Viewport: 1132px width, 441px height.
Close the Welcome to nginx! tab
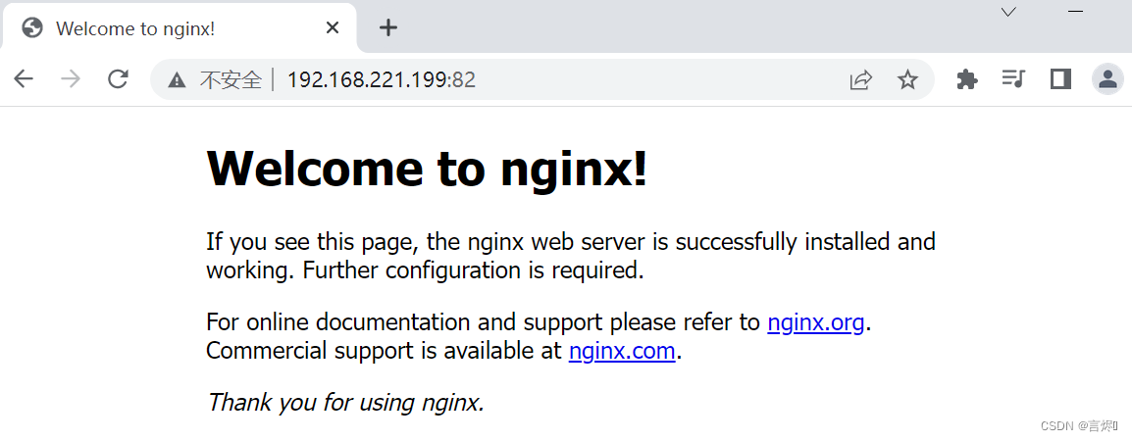(x=333, y=28)
